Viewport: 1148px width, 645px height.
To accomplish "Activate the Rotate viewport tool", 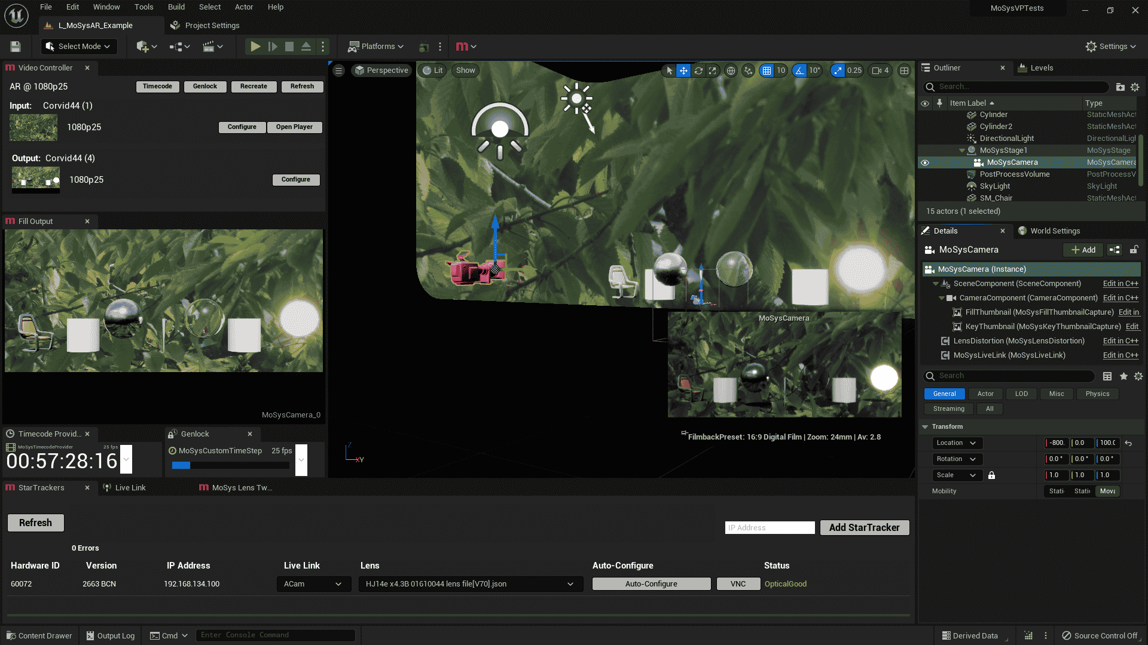I will (x=698, y=70).
